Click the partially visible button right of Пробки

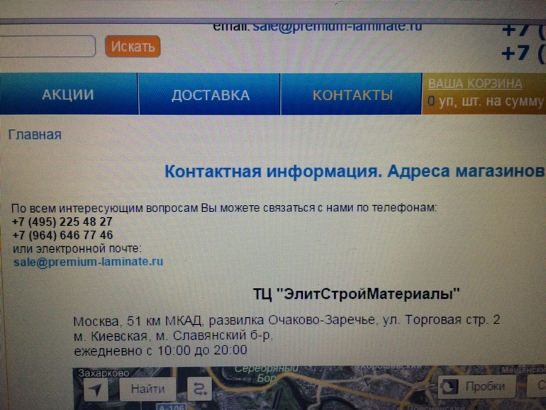[x=537, y=387]
